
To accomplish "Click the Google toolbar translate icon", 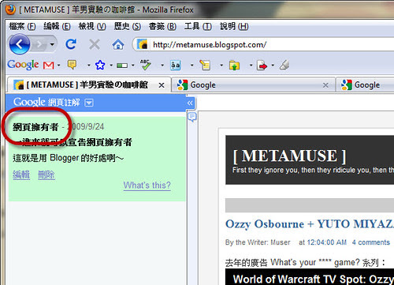I will [x=175, y=65].
